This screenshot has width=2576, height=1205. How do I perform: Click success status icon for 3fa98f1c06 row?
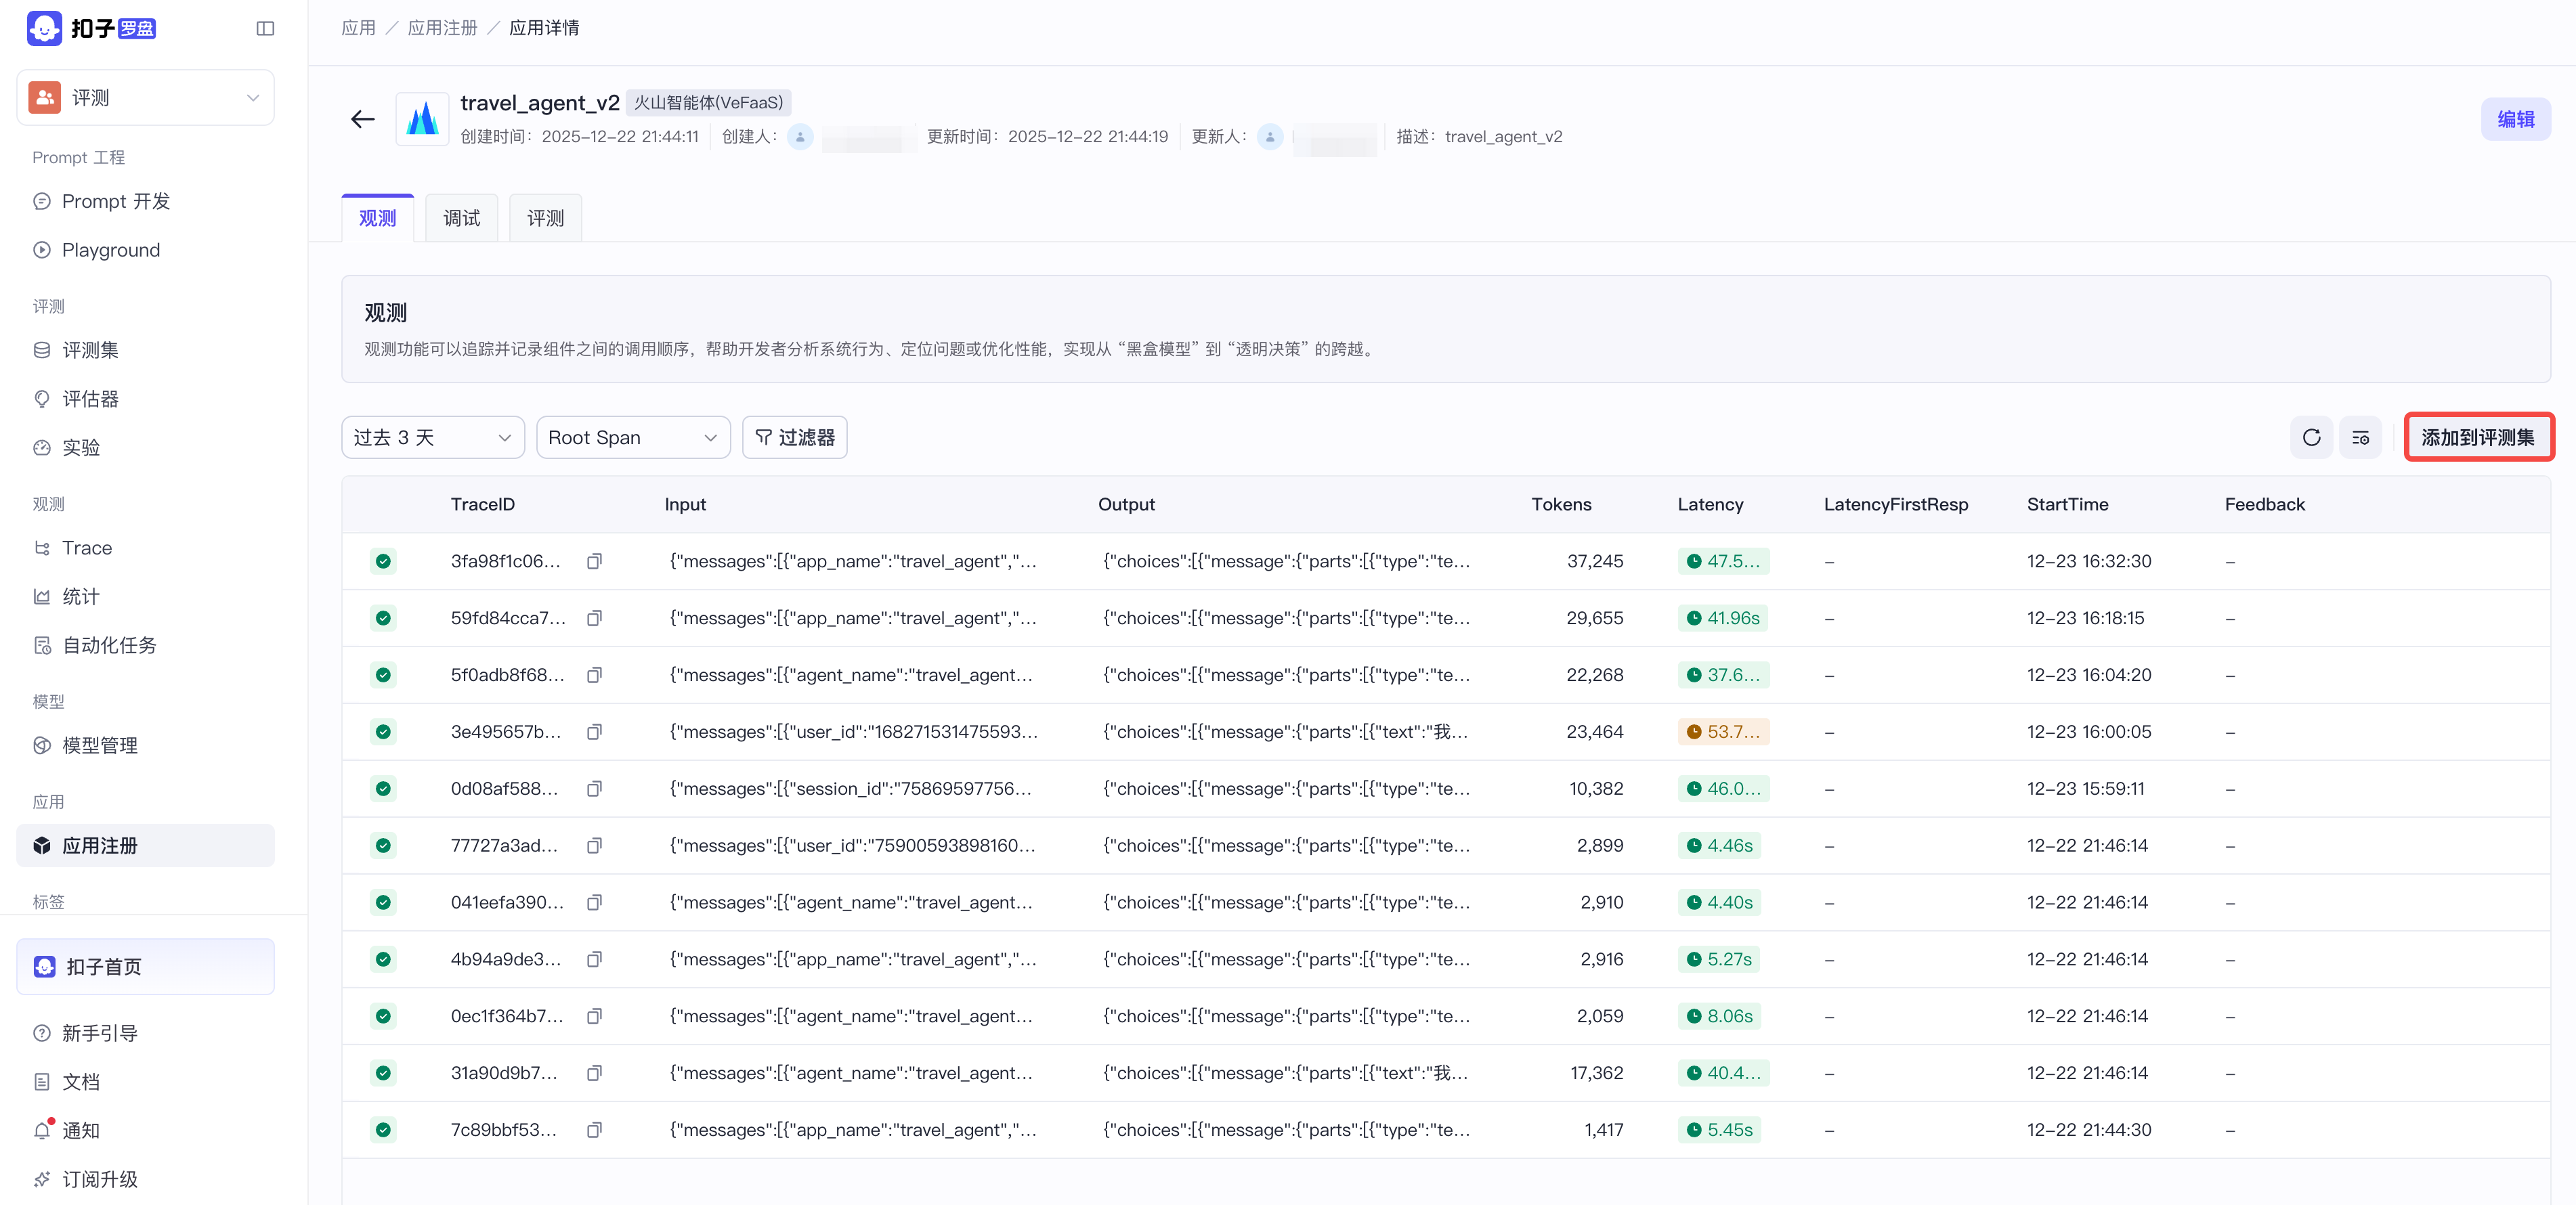pos(383,561)
